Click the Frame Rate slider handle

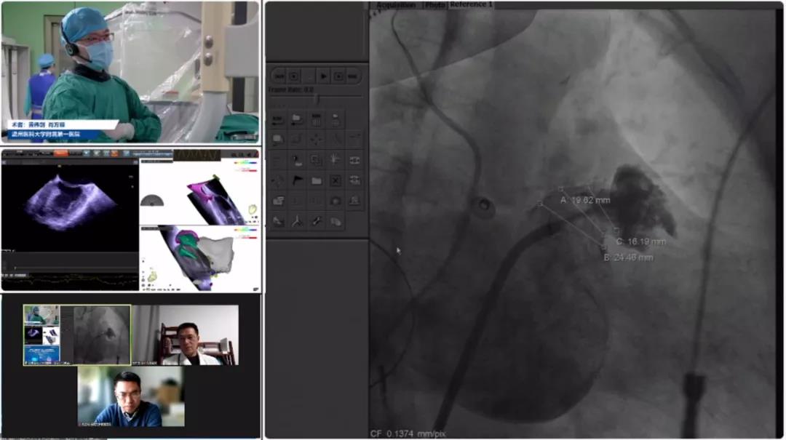[316, 98]
